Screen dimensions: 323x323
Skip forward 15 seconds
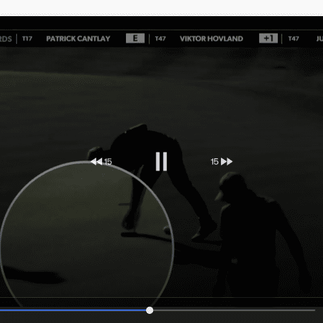pos(222,161)
